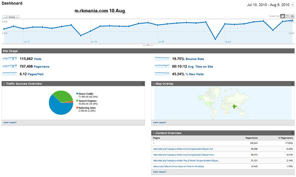296x177 pixels.
Task: Switch graph to weekly view icon
Action: (x=287, y=16)
